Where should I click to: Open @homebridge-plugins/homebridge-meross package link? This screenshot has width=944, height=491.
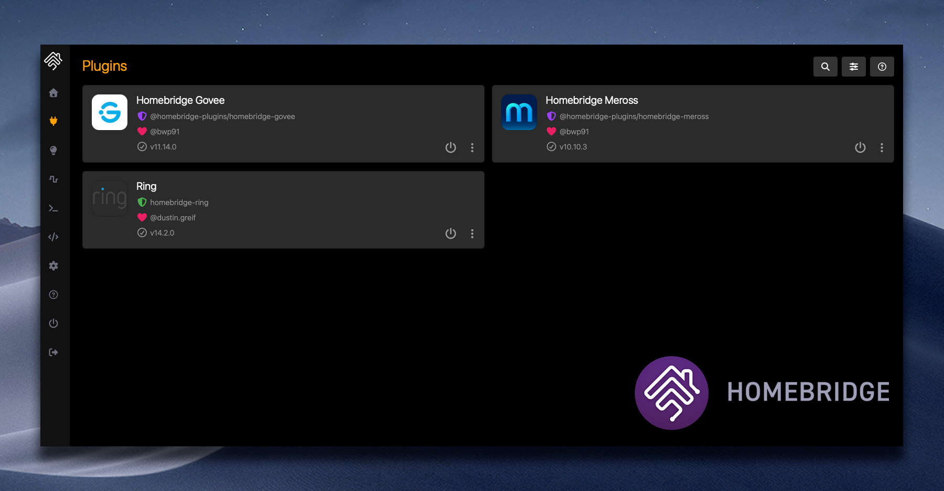634,116
